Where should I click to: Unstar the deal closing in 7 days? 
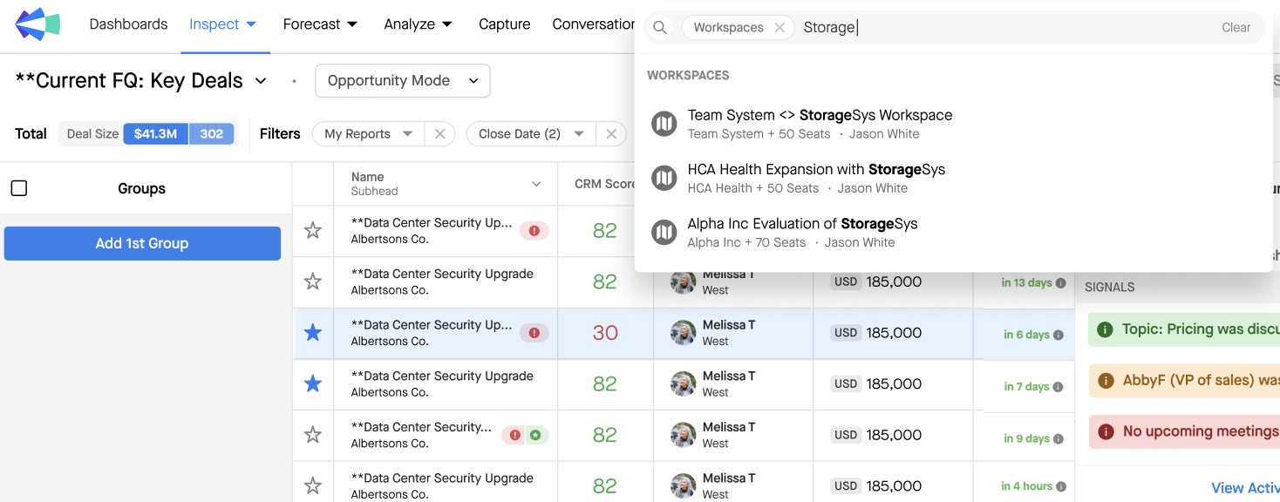click(x=312, y=383)
